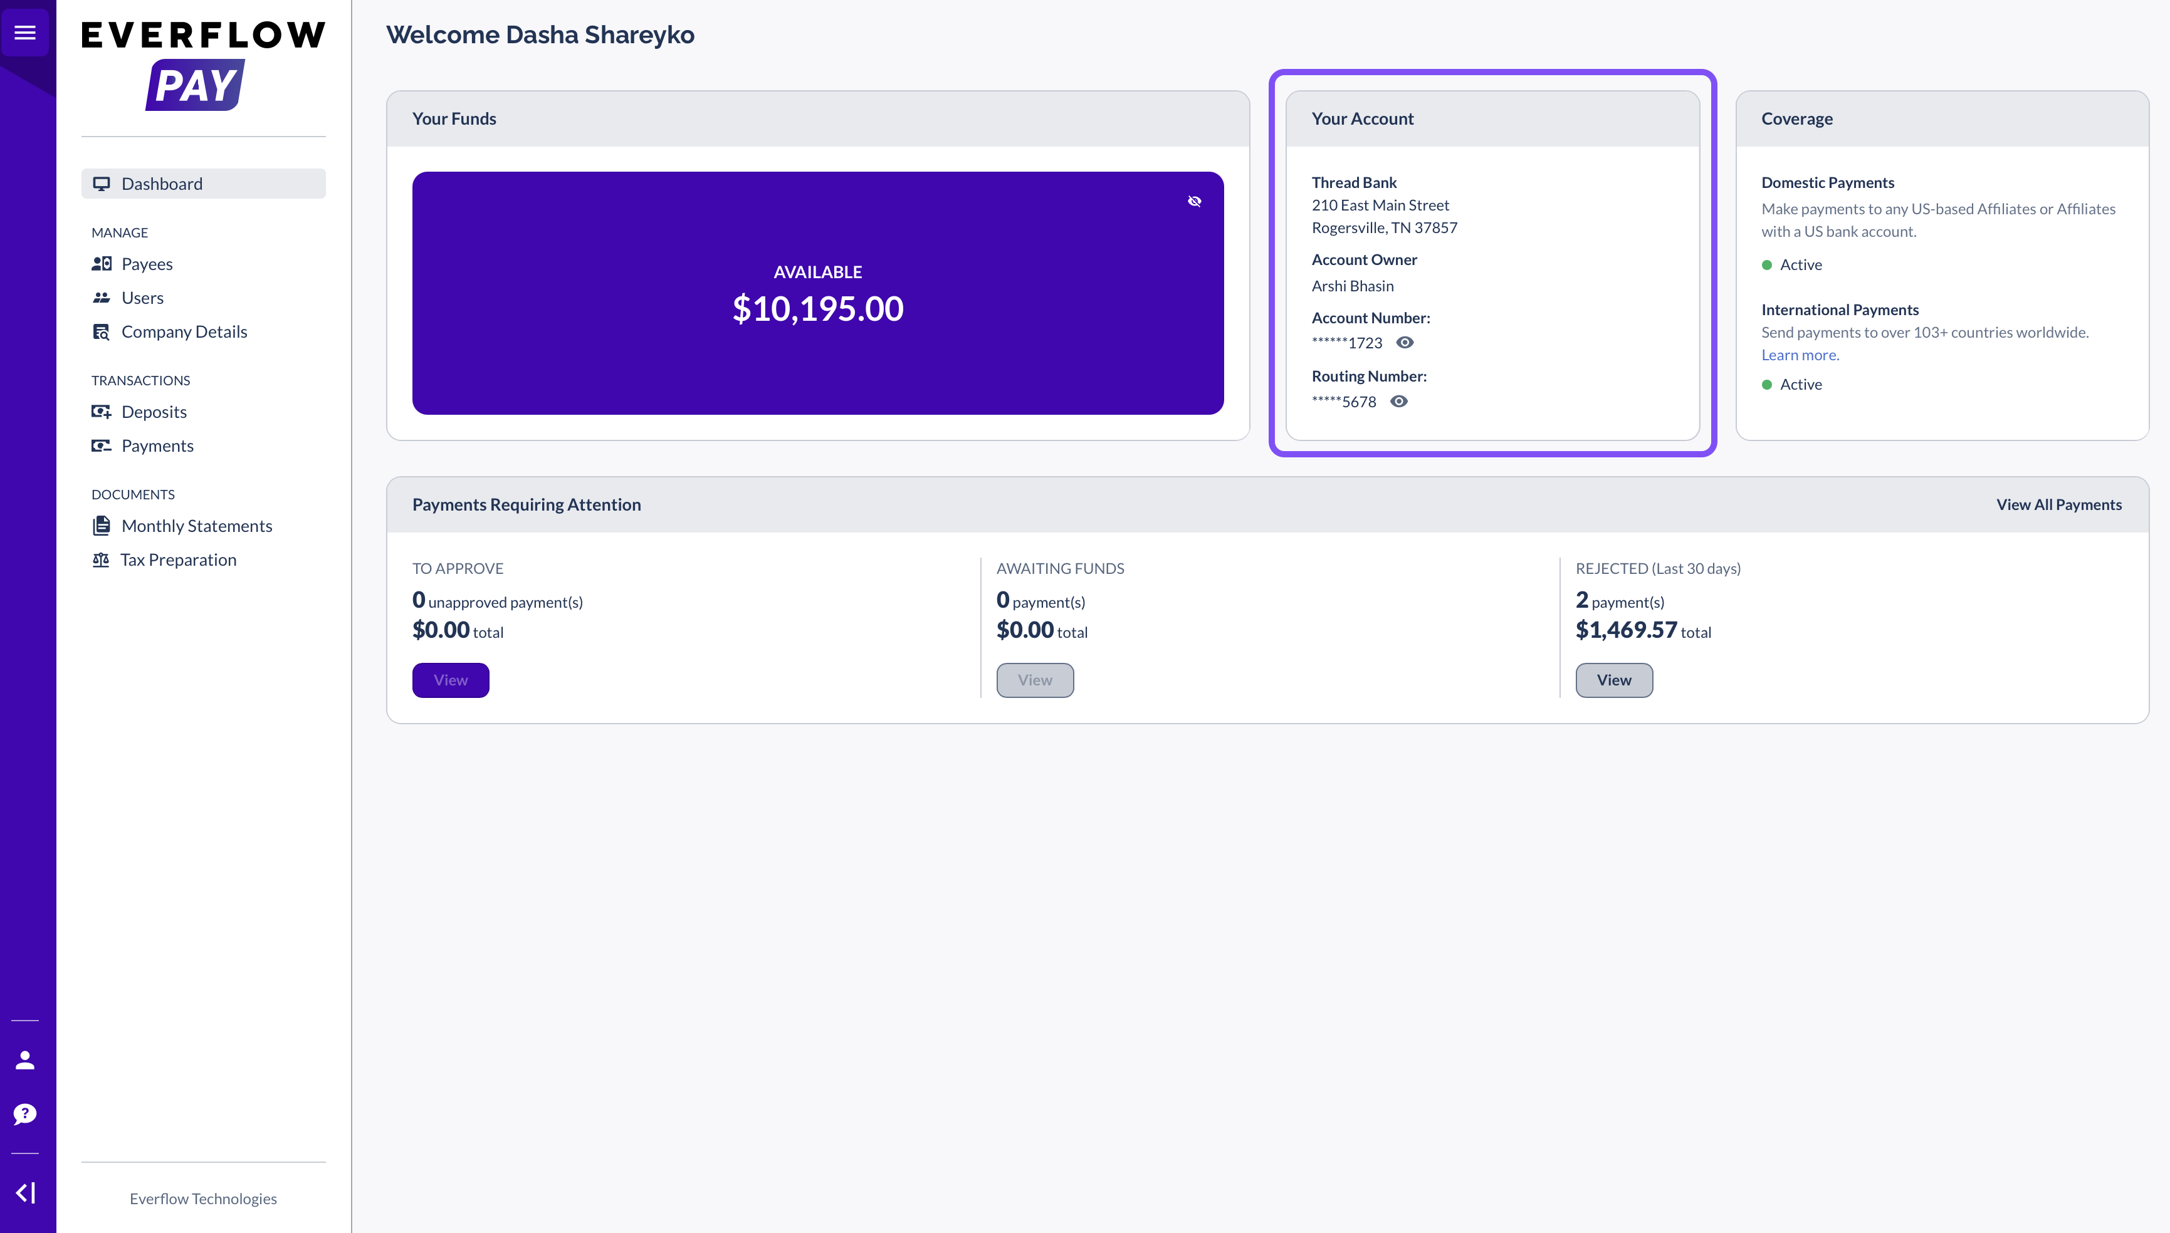The width and height of the screenshot is (2170, 1233).
Task: Hide the available funds balance
Action: [x=1194, y=200]
